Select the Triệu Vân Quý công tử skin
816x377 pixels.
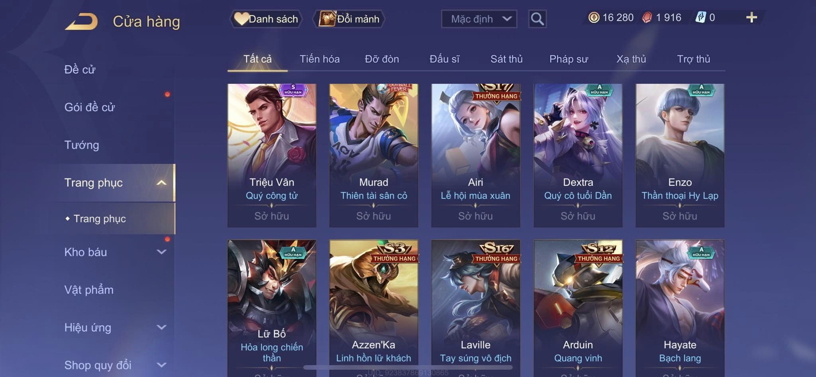tap(272, 155)
